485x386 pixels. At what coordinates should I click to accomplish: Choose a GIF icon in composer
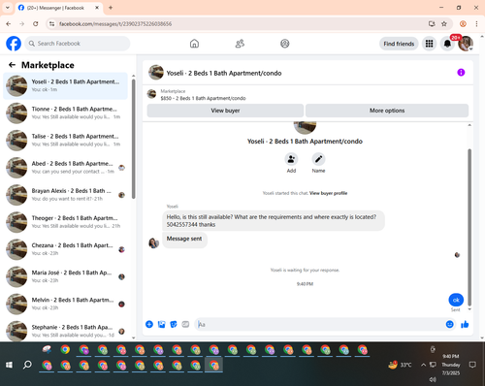[185, 324]
